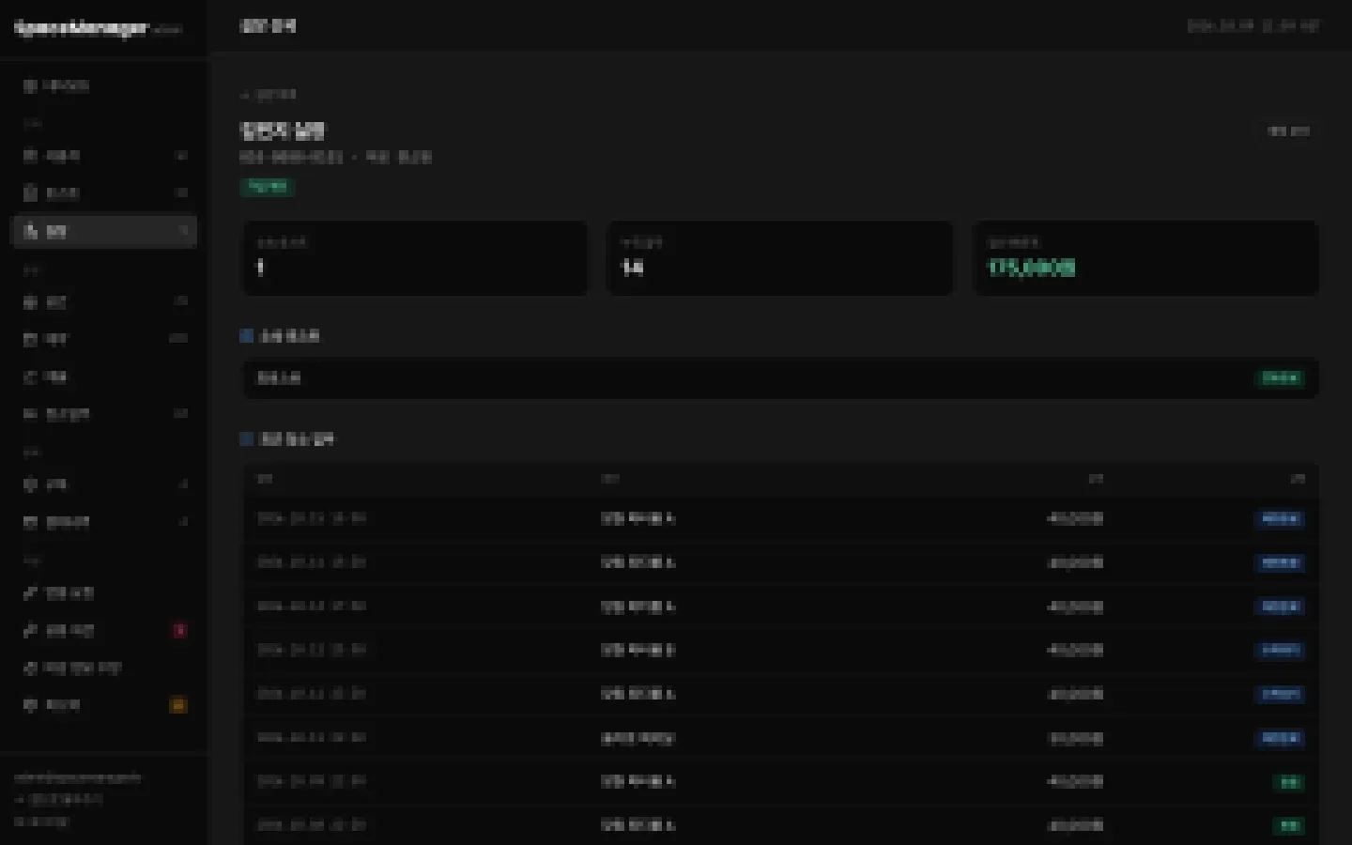The width and height of the screenshot is (1352, 845).
Task: Open the sidebar item with the orange badge
Action: (104, 705)
